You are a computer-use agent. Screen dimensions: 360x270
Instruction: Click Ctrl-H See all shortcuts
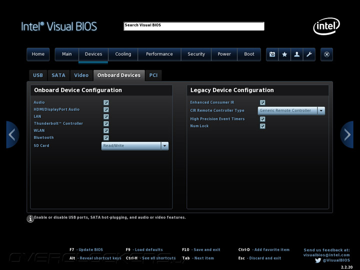(151, 258)
